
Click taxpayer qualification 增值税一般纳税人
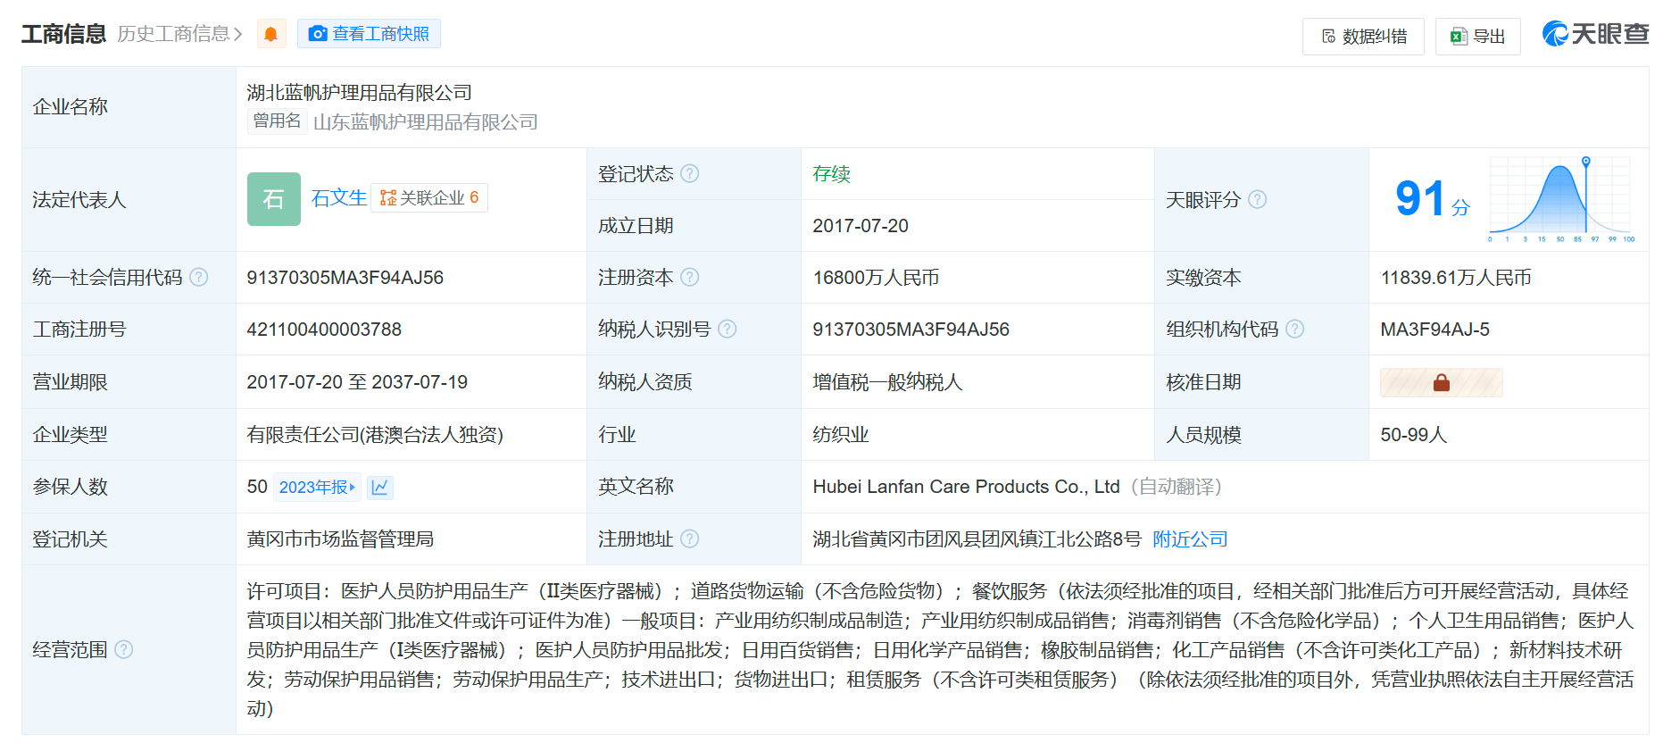click(x=887, y=382)
